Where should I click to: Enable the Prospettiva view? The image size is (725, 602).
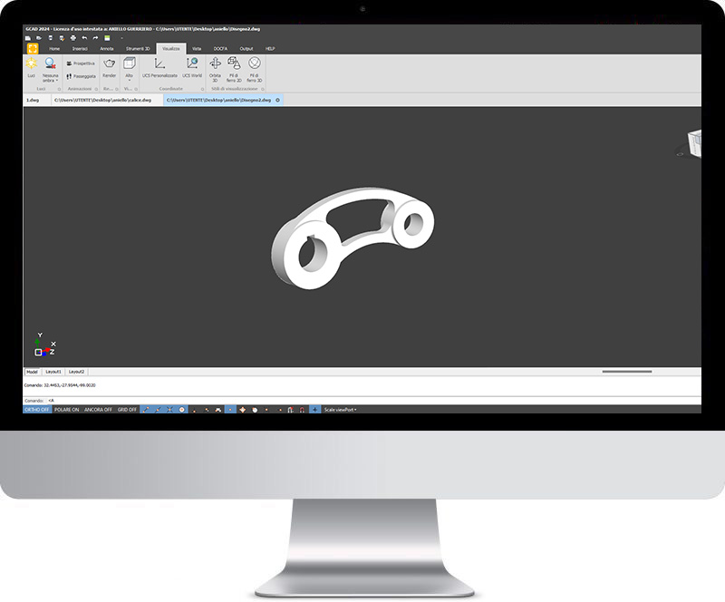pyautogui.click(x=81, y=64)
